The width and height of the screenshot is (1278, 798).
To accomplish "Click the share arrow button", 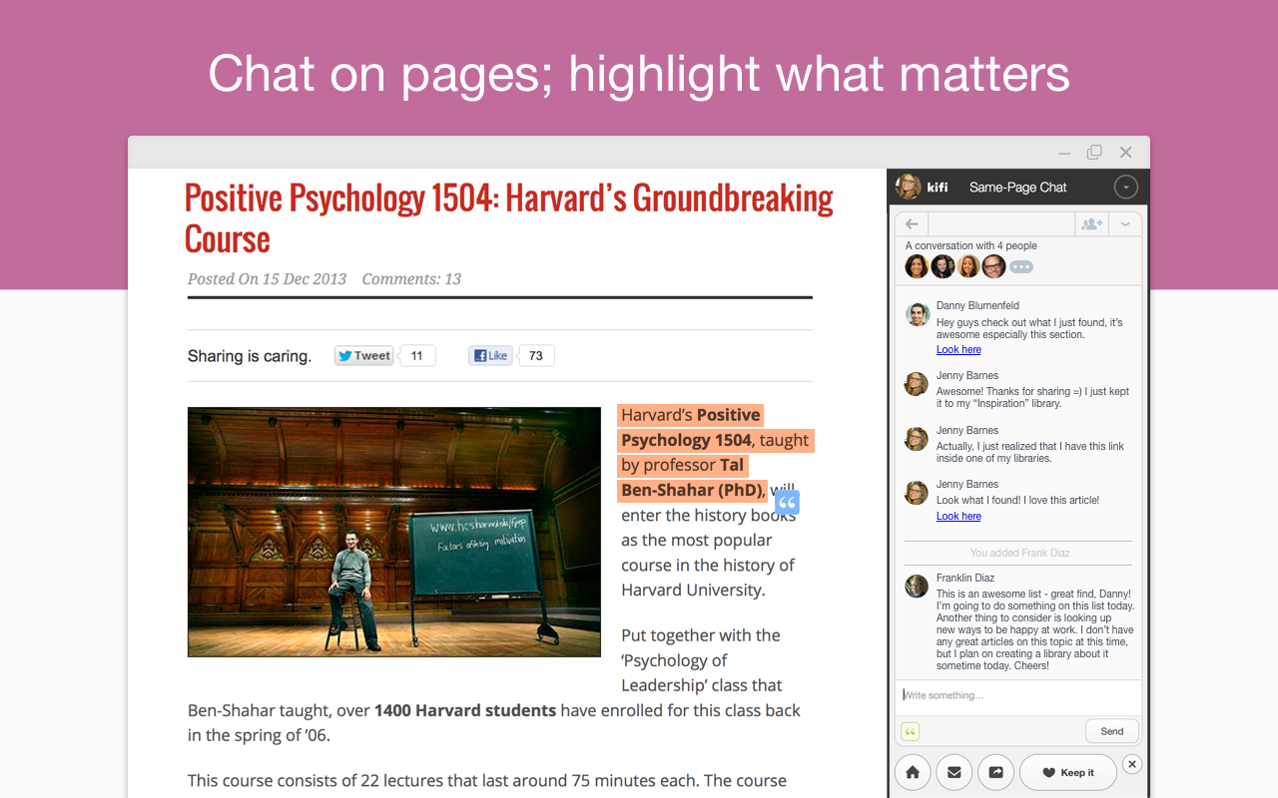I will [x=995, y=772].
